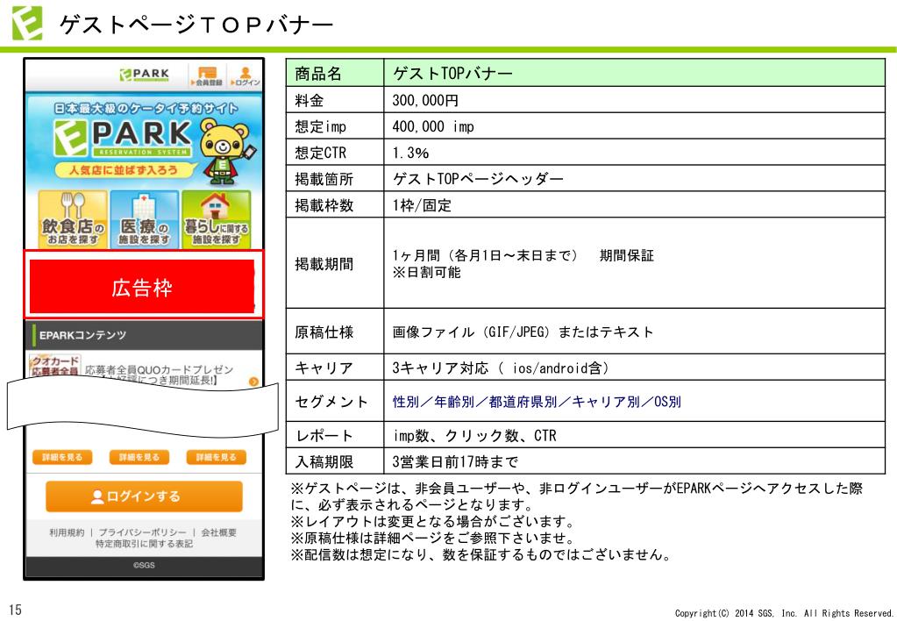Select the 暮らしに関する施設を探す tile

[217, 219]
